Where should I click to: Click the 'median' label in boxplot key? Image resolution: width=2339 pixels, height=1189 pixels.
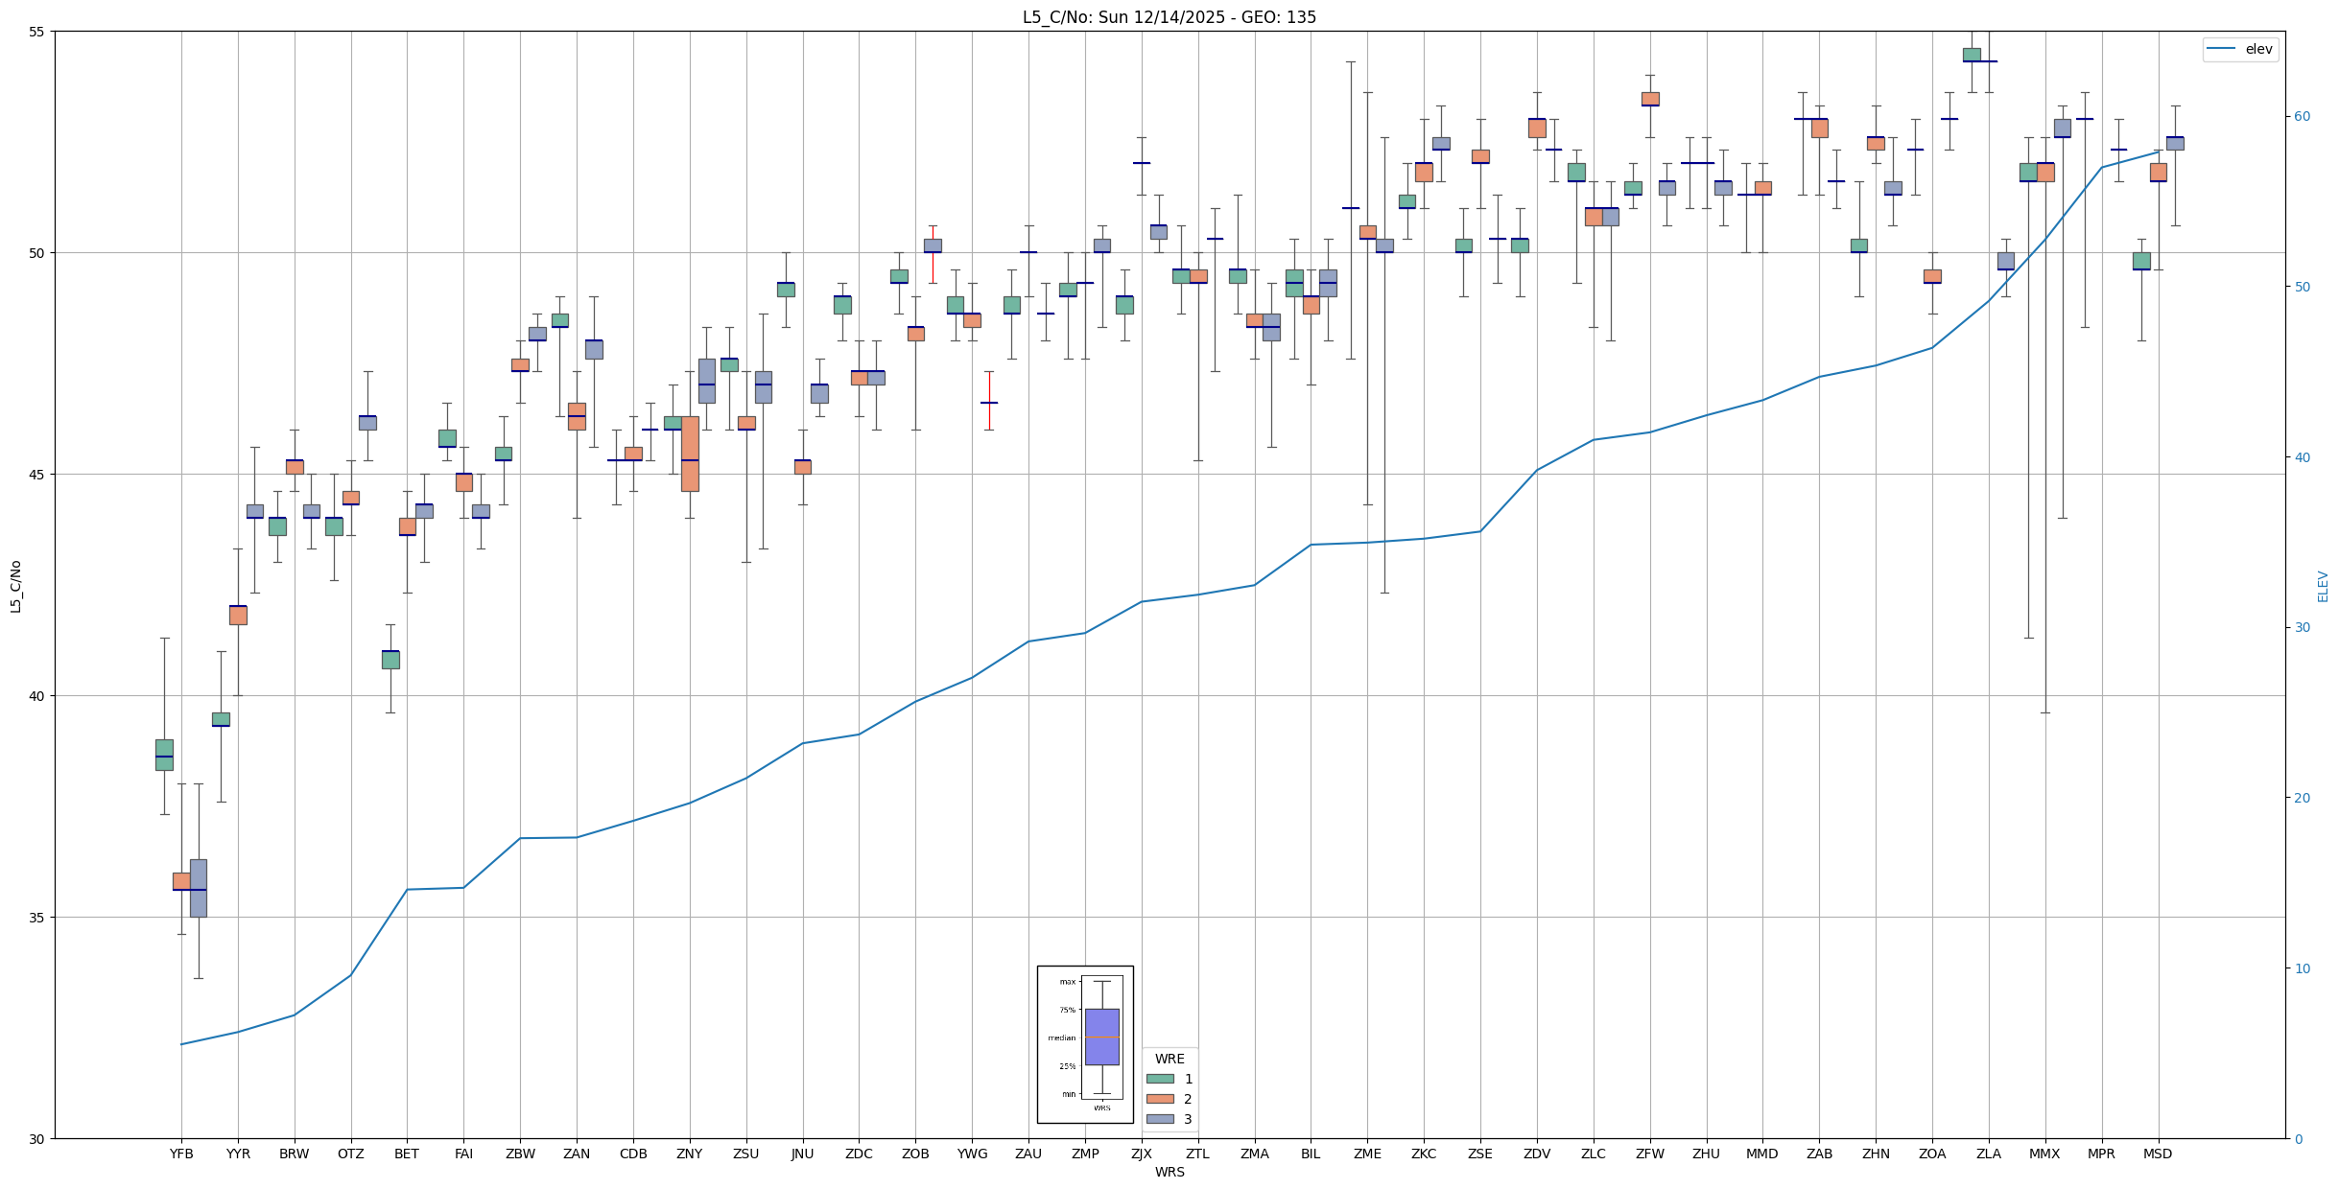[x=1061, y=1037]
